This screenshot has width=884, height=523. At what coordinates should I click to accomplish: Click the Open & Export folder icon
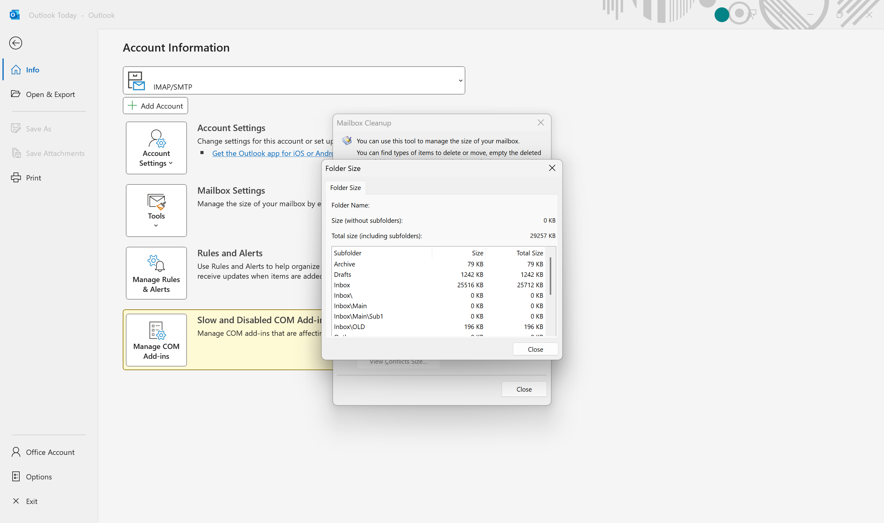click(x=16, y=94)
